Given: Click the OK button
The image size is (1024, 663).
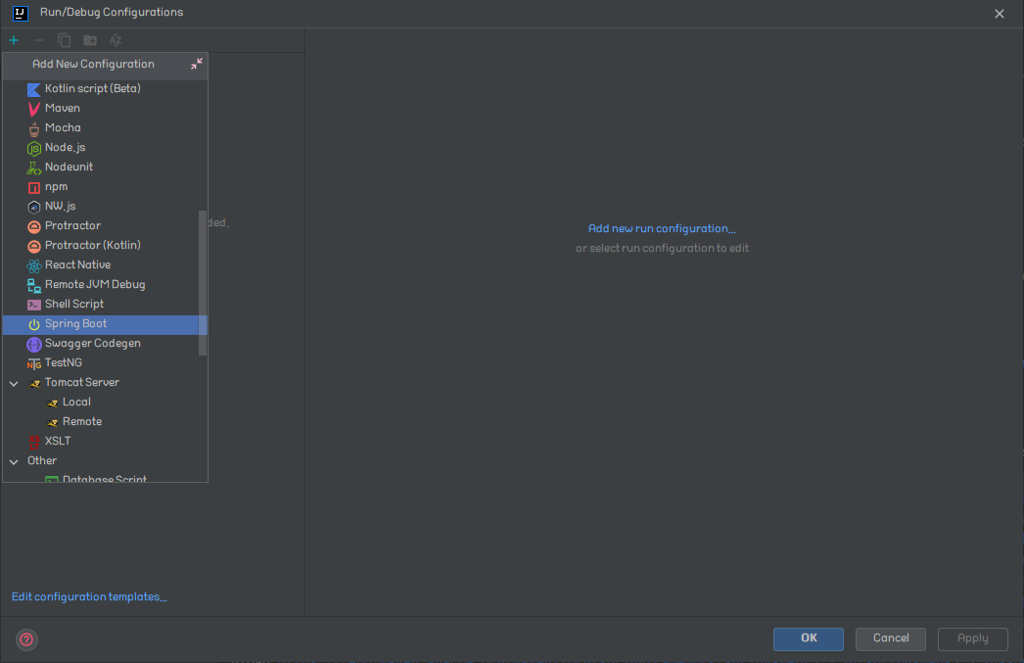Looking at the screenshot, I should 809,639.
